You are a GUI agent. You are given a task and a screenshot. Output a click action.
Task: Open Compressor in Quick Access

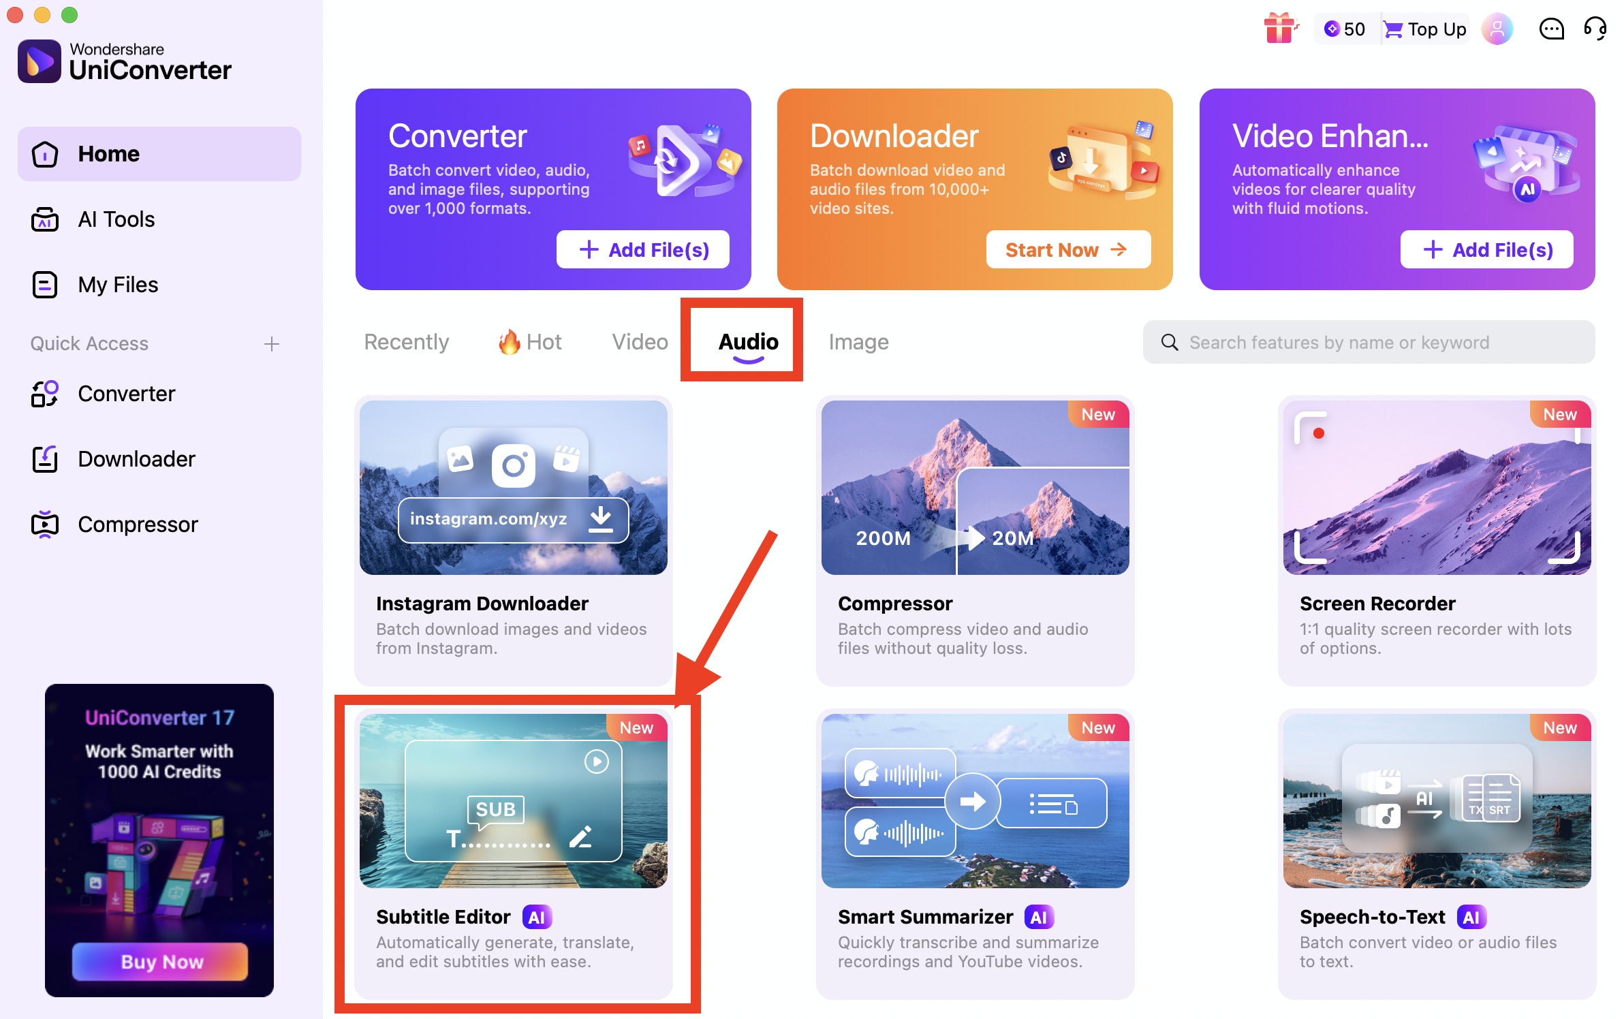coord(137,524)
